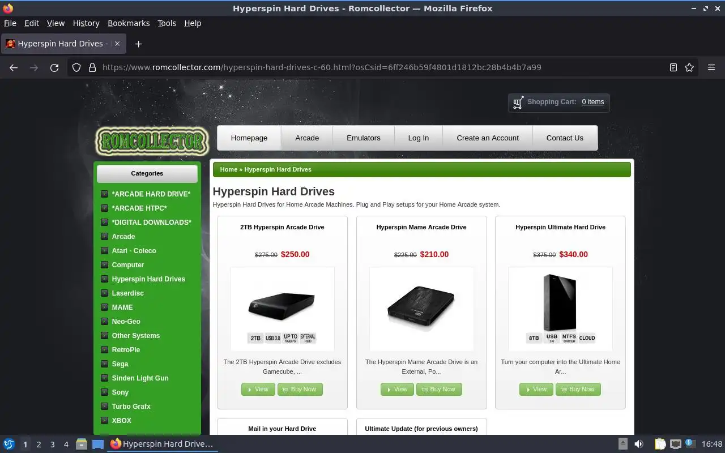The width and height of the screenshot is (725, 453).
Task: Click Ultimate Update (for previous owners) title
Action: click(421, 429)
